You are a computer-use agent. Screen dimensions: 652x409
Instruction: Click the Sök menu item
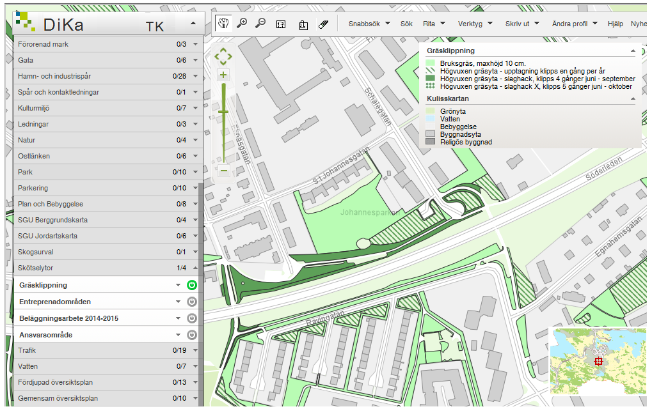coord(406,24)
